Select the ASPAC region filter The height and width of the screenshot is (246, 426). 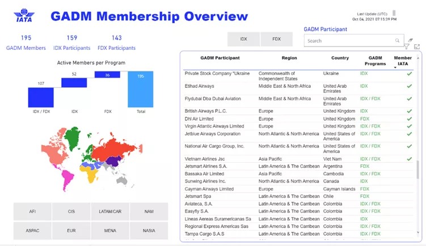point(32,231)
